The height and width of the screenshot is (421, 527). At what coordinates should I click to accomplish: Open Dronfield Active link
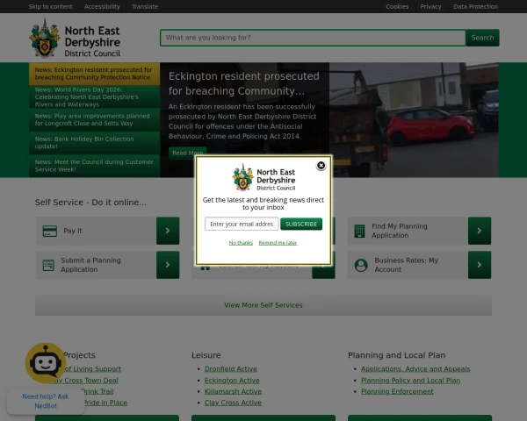tap(230, 368)
